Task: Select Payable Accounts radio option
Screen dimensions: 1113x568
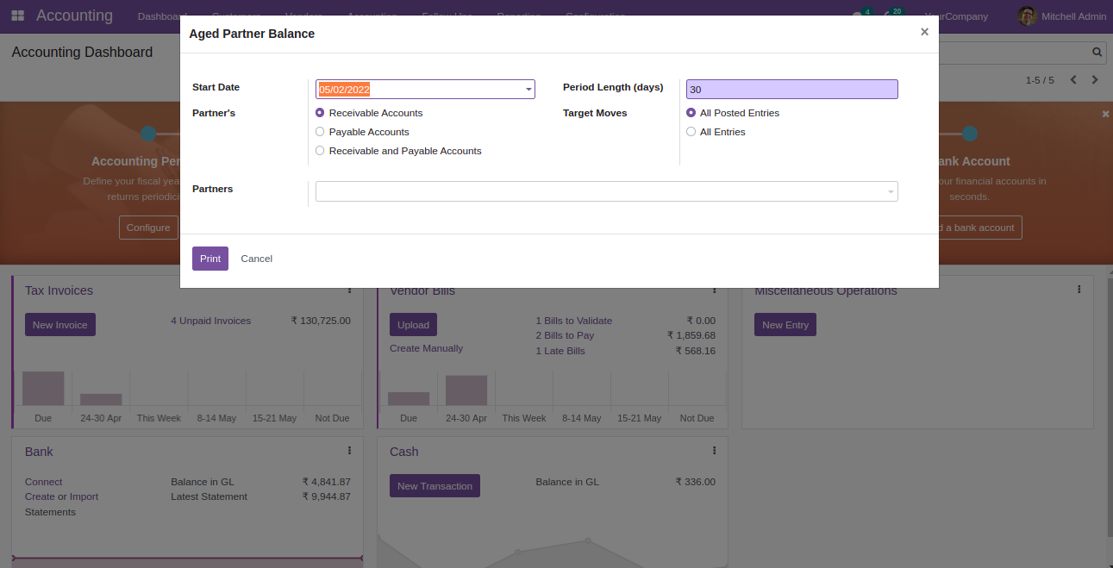Action: (x=320, y=132)
